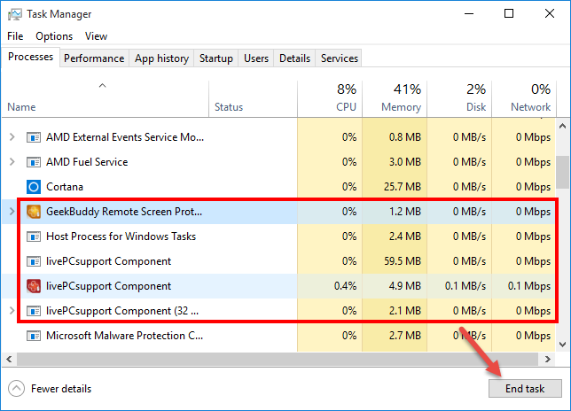This screenshot has width=571, height=411.
Task: Sort processes by the Memory column
Action: (395, 99)
